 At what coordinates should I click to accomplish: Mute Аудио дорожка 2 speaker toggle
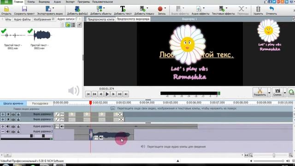click(8, 131)
